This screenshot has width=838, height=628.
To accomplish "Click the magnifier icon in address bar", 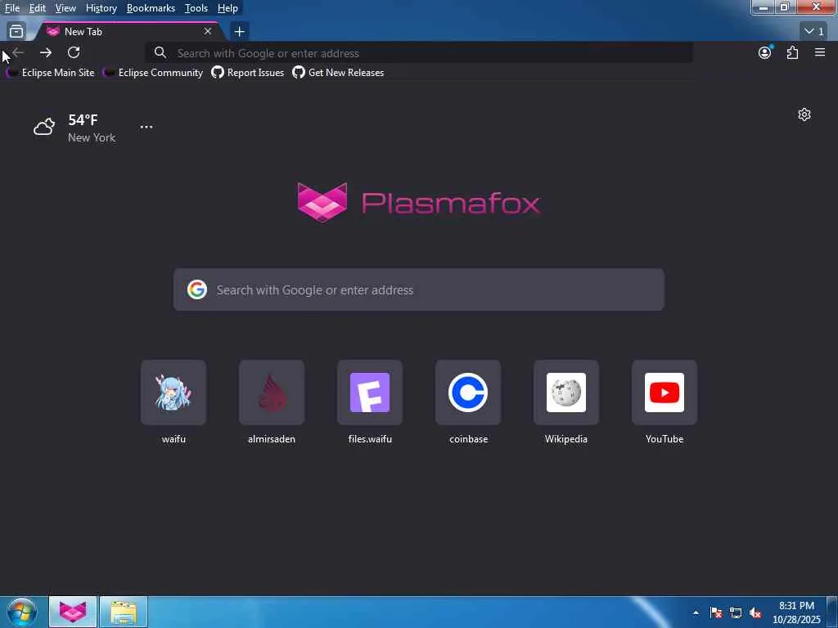I will [x=160, y=52].
